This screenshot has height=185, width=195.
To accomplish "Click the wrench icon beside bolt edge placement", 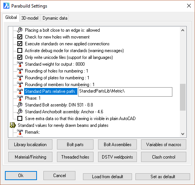I will tap(20, 30).
